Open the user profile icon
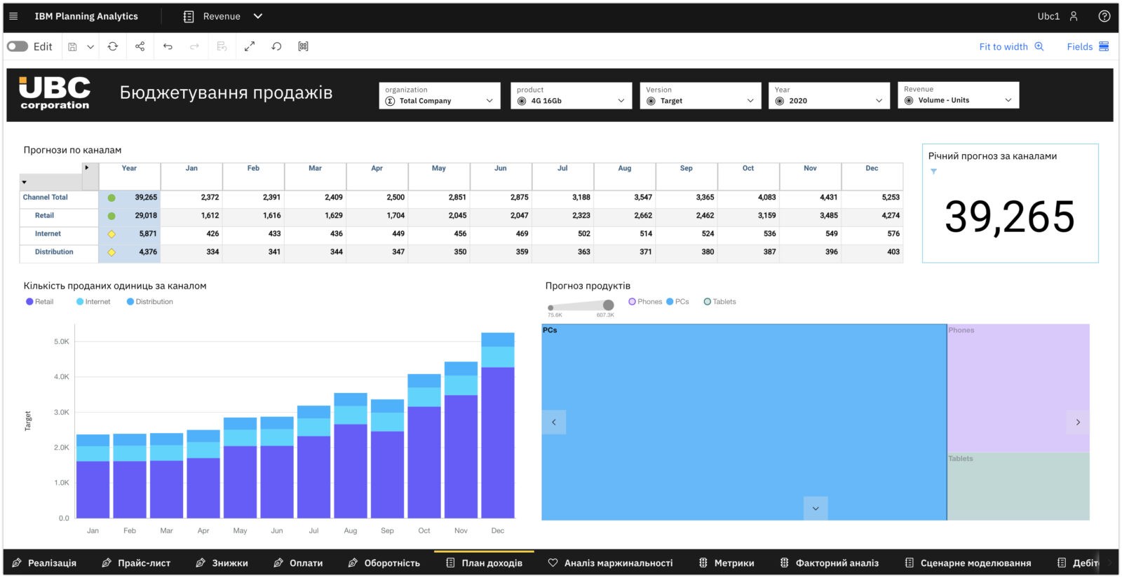The width and height of the screenshot is (1122, 578). click(x=1074, y=16)
